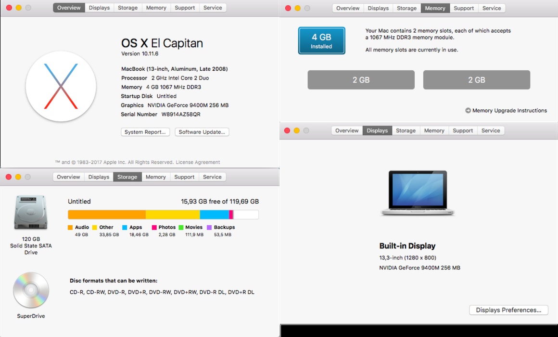Click the MacBook display image
Image resolution: width=558 pixels, height=337 pixels.
point(418,193)
